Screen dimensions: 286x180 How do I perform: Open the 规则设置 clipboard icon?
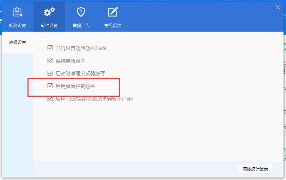[x=18, y=12]
